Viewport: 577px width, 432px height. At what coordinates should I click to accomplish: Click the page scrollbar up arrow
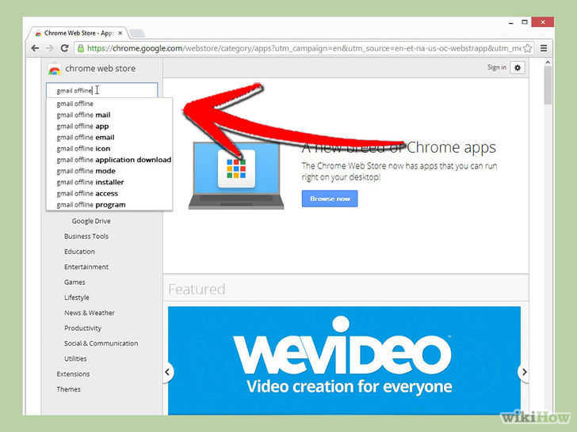pos(548,63)
